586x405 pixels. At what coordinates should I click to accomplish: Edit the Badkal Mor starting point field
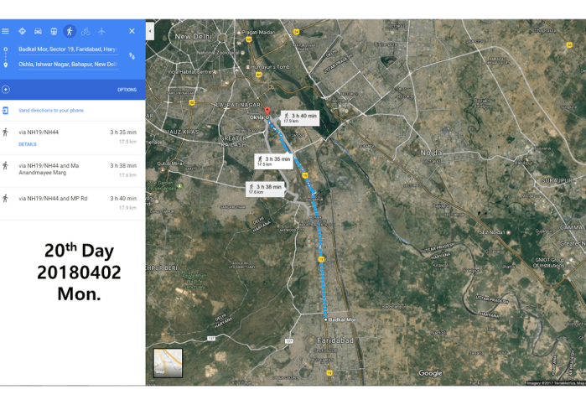click(68, 49)
